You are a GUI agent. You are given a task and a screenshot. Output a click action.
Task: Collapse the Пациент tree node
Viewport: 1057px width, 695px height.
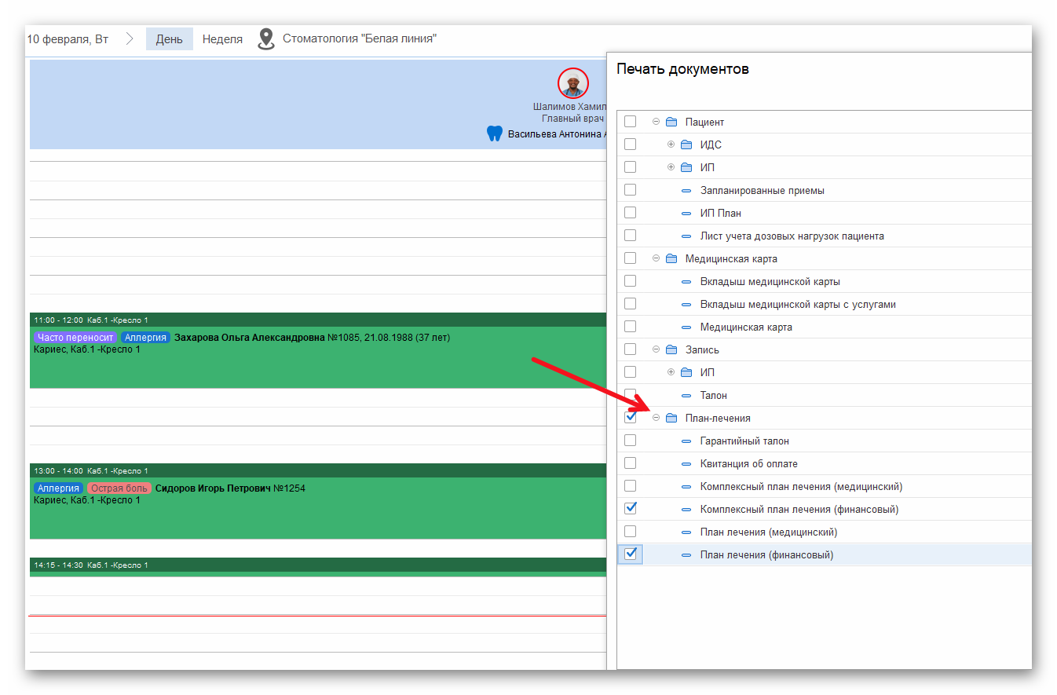coord(656,122)
